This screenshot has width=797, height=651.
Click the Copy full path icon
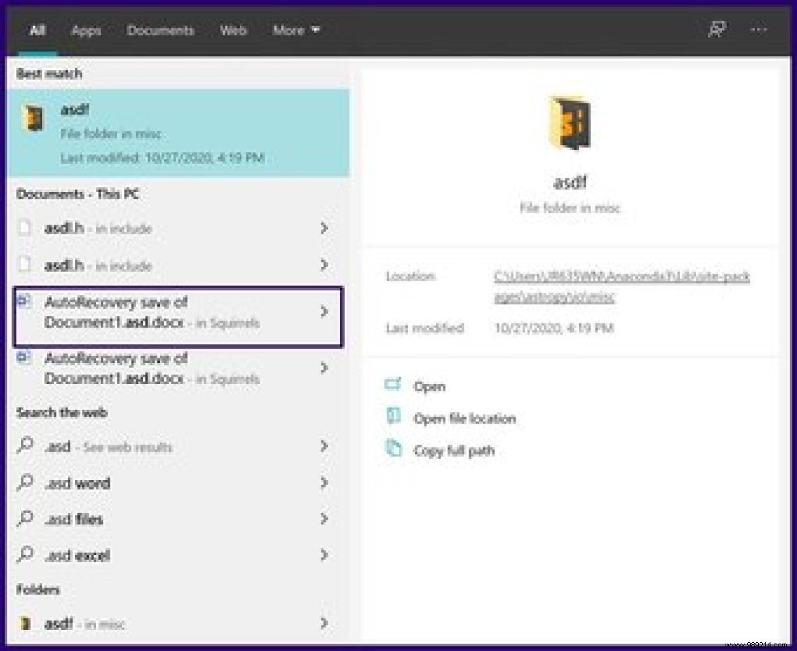click(394, 449)
